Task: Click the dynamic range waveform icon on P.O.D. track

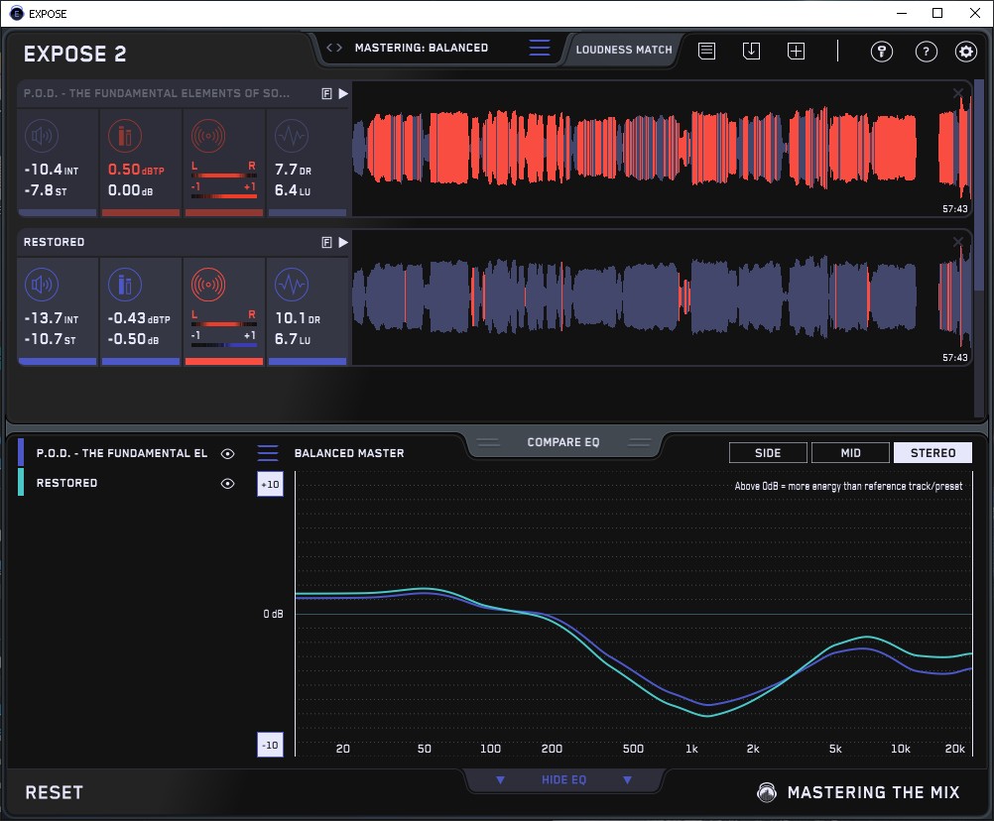Action: [x=291, y=136]
